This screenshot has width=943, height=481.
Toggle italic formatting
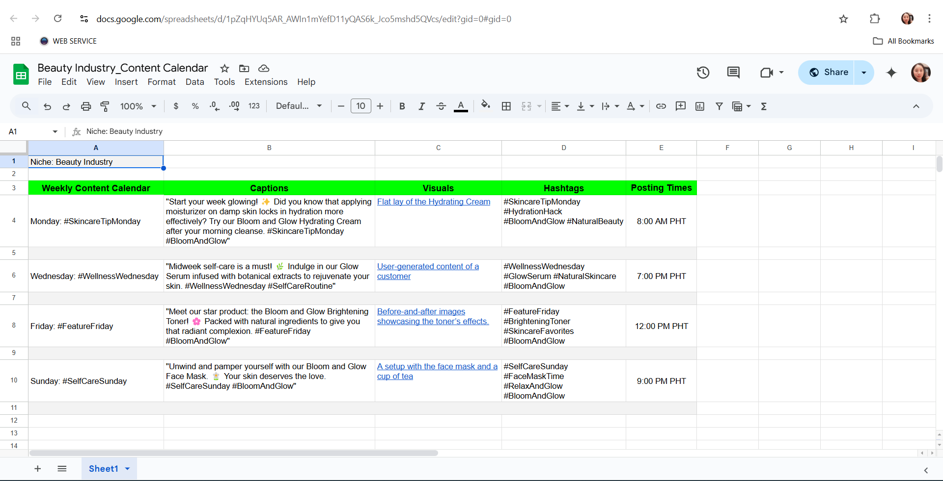pos(421,106)
